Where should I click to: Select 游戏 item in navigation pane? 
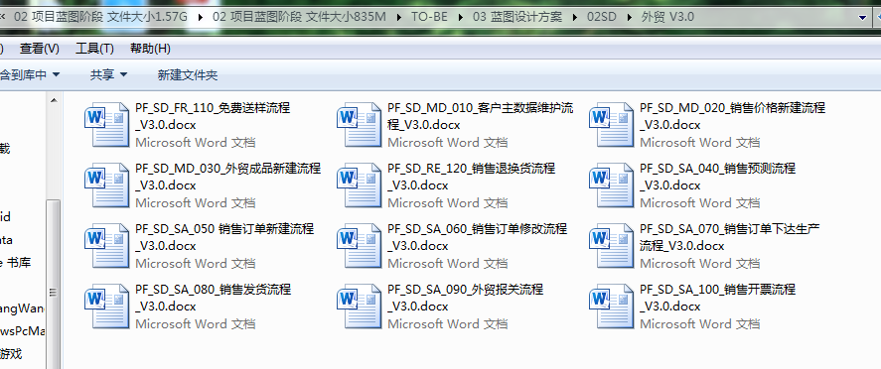pyautogui.click(x=11, y=354)
